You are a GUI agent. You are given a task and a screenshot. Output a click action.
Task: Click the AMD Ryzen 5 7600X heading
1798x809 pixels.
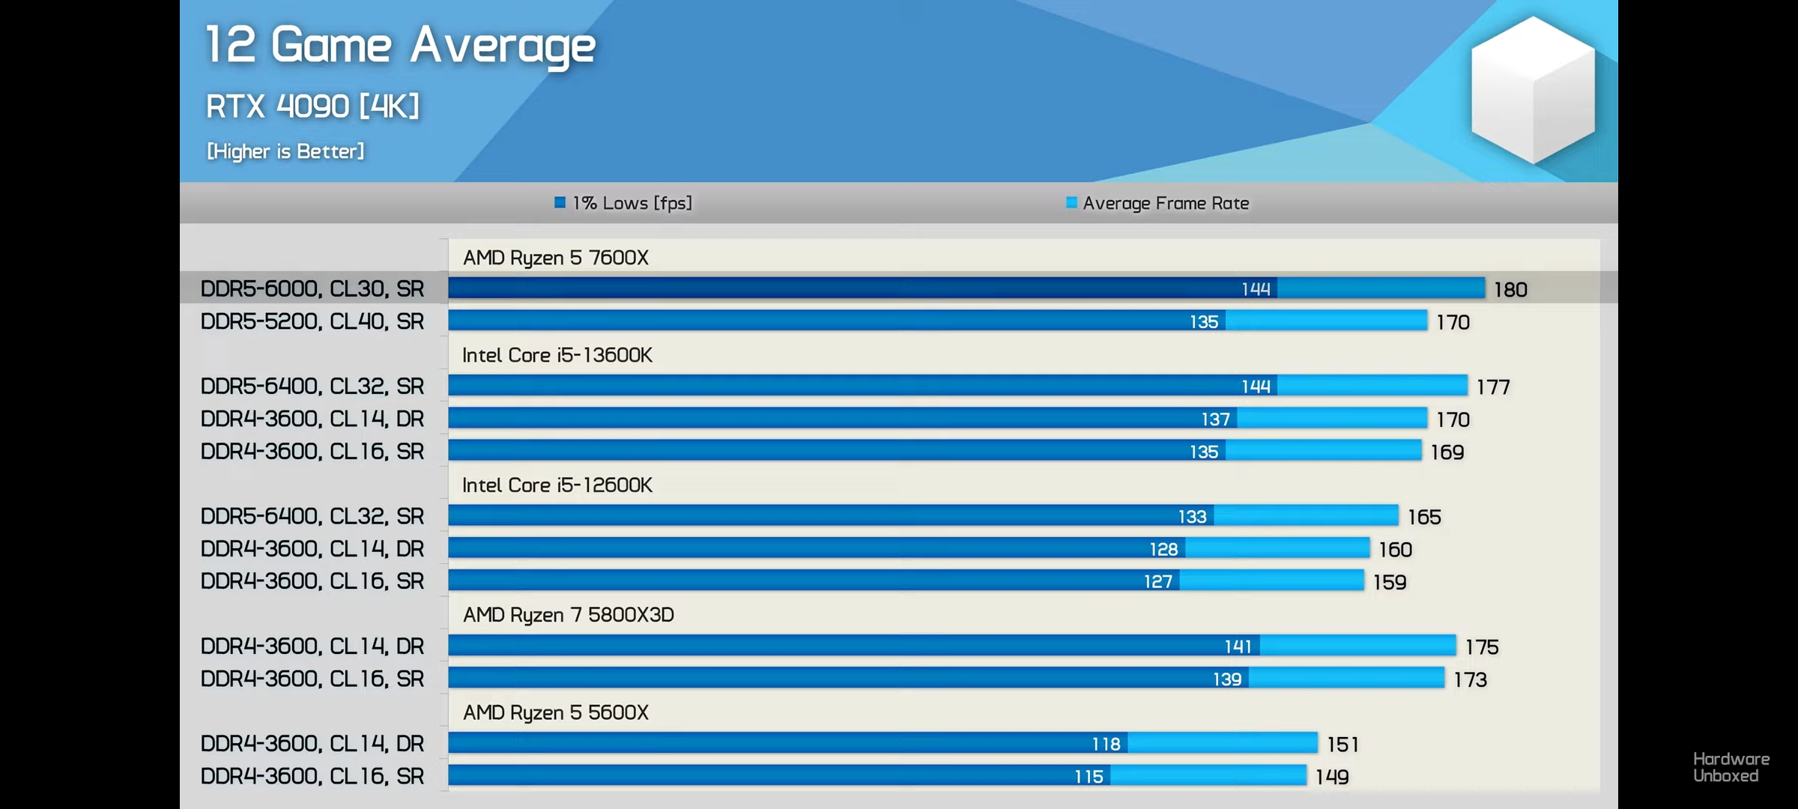pyautogui.click(x=555, y=258)
